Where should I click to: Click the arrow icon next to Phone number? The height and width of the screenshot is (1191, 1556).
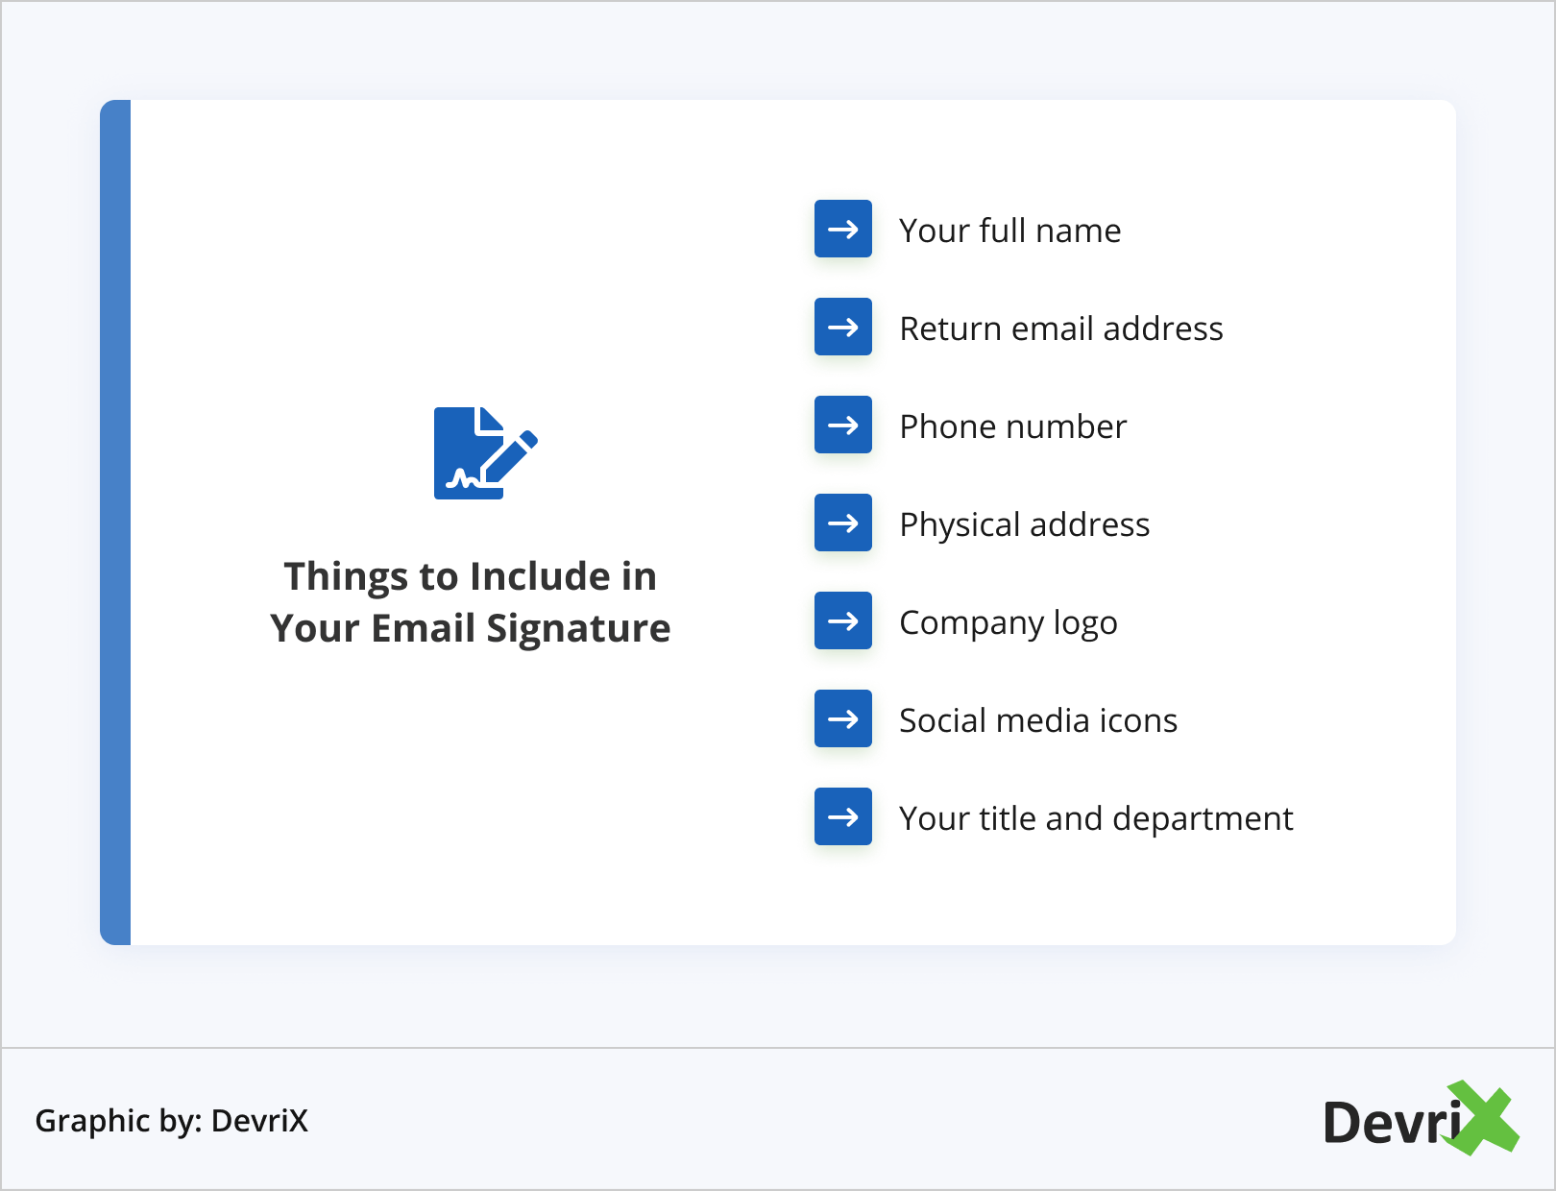[842, 425]
